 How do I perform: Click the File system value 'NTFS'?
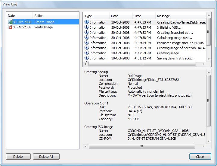click(131, 115)
